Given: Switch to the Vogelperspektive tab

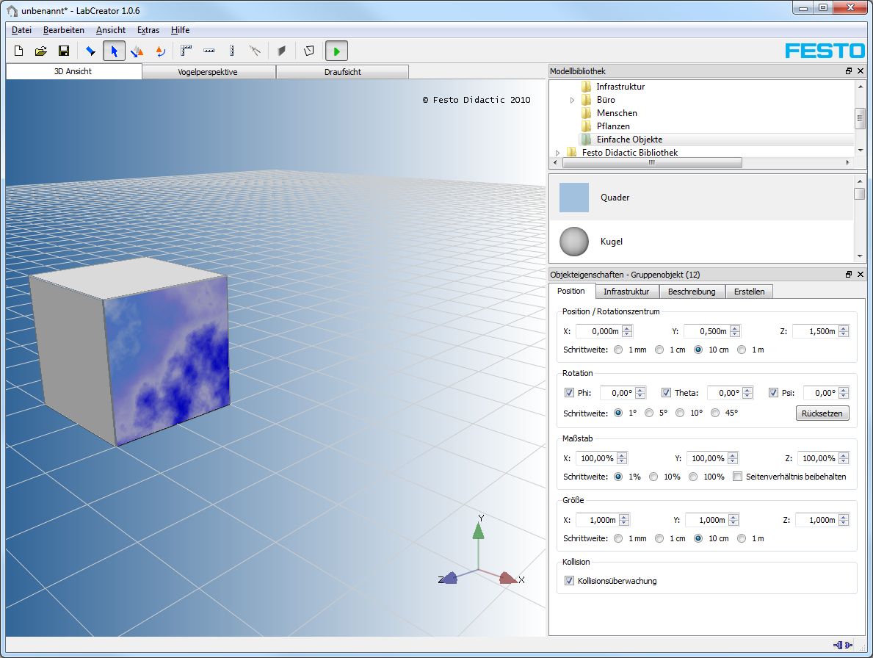Looking at the screenshot, I should pos(208,72).
